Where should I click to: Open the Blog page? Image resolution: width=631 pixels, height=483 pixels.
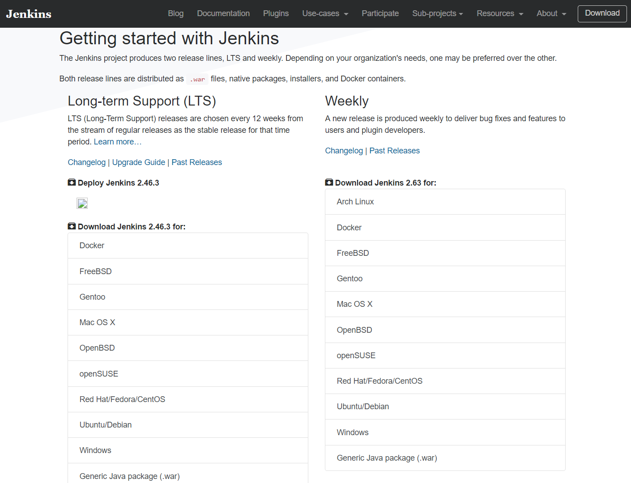coord(175,13)
